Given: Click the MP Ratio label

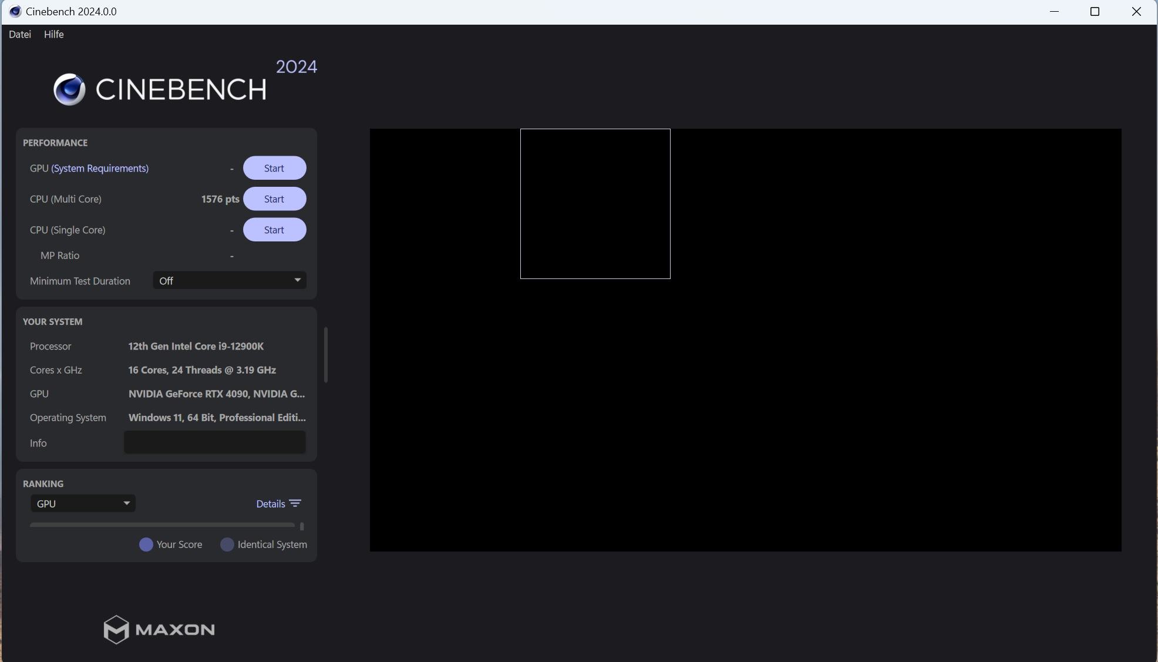Looking at the screenshot, I should 60,256.
